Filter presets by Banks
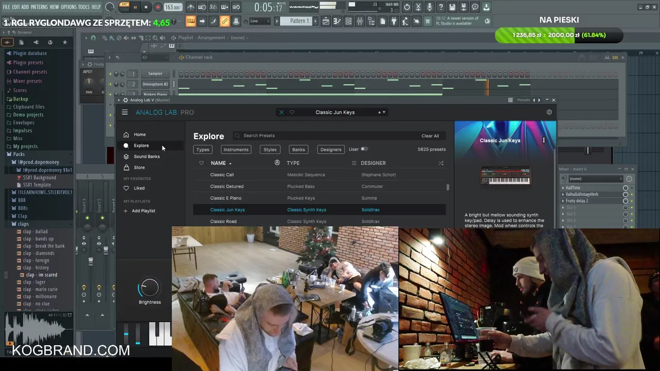 click(x=299, y=149)
